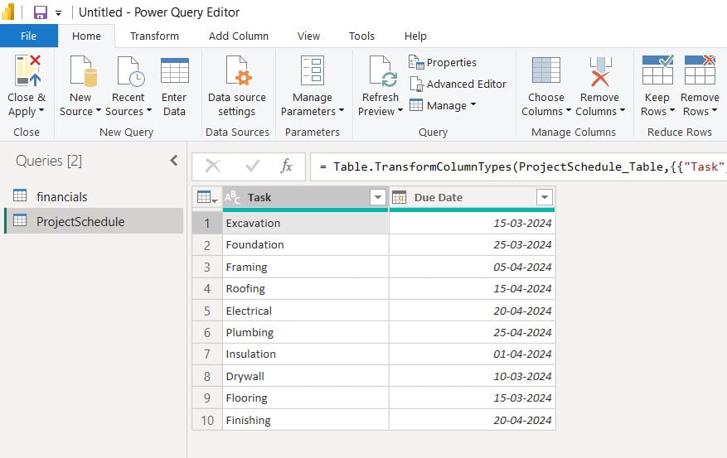The image size is (727, 458).
Task: Expand Manage Parameters dropdown arrow
Action: point(342,110)
